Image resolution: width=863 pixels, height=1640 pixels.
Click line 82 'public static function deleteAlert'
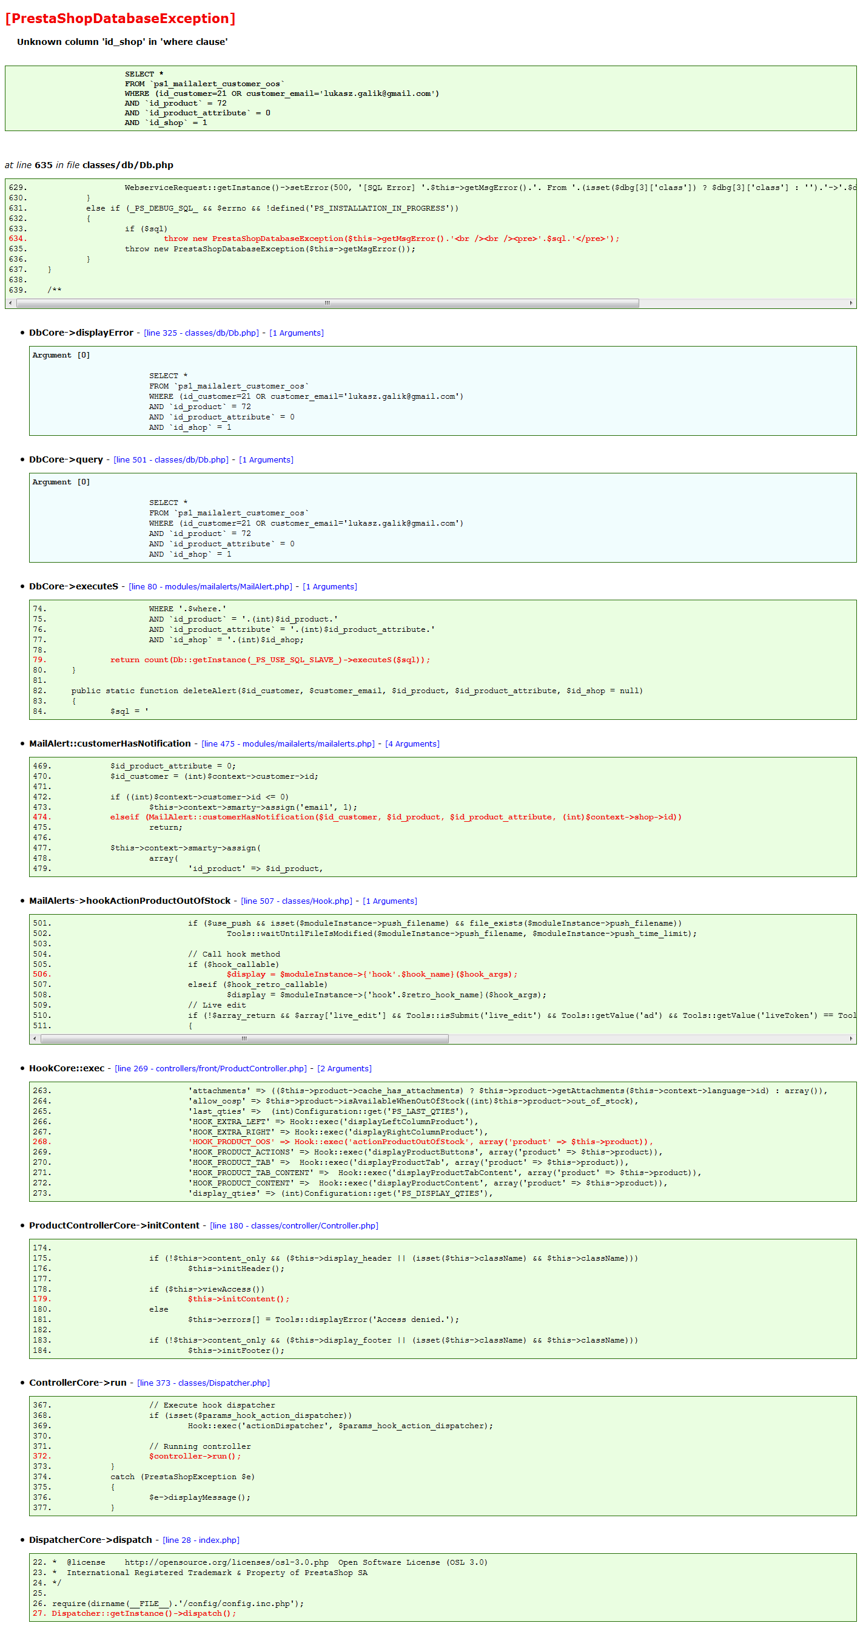point(357,691)
